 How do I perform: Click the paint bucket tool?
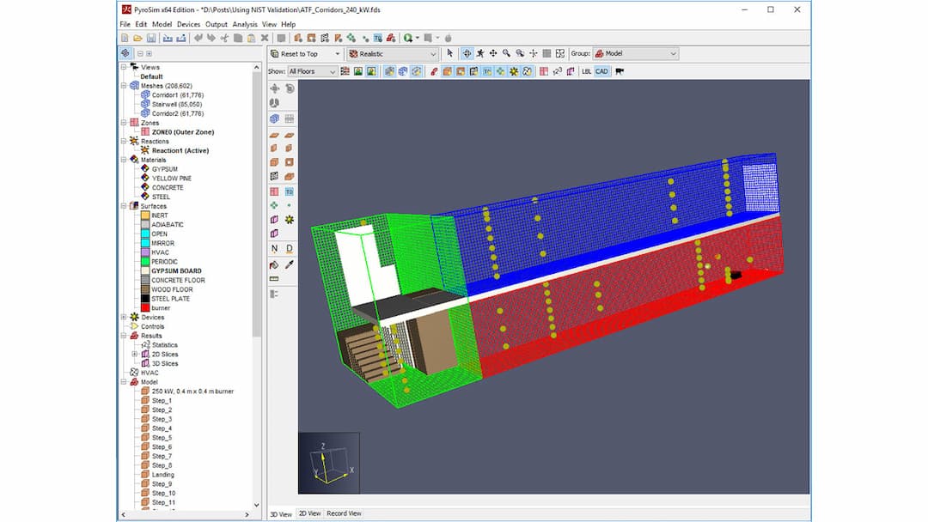tap(274, 264)
